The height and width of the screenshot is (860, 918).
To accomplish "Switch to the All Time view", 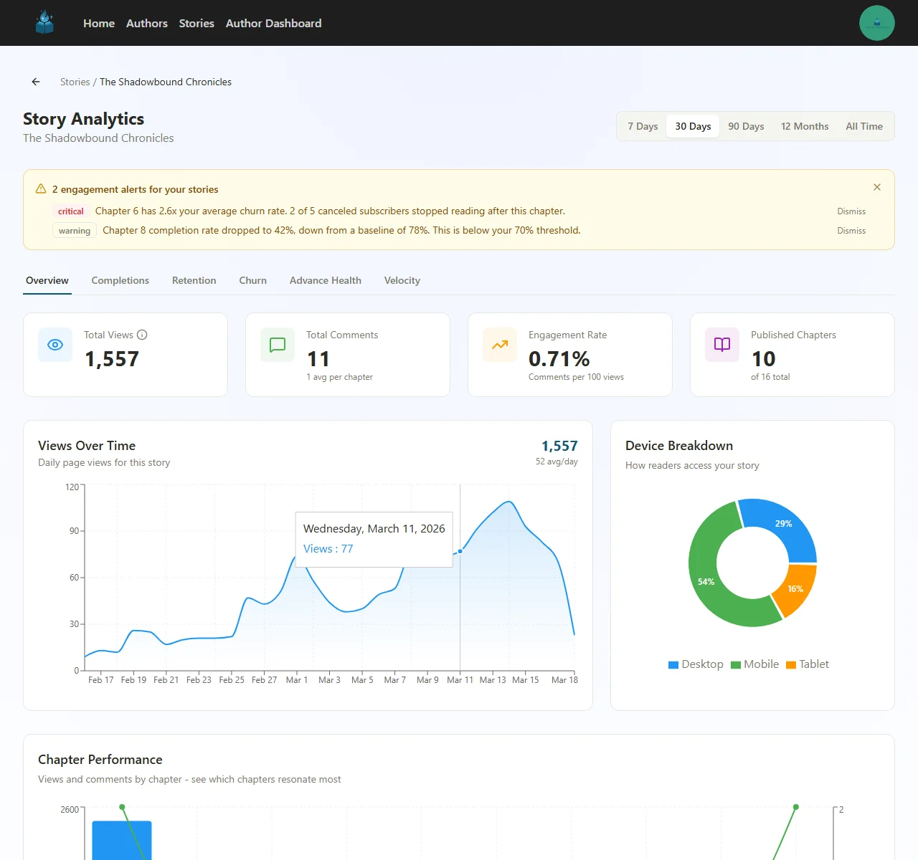I will pyautogui.click(x=863, y=126).
